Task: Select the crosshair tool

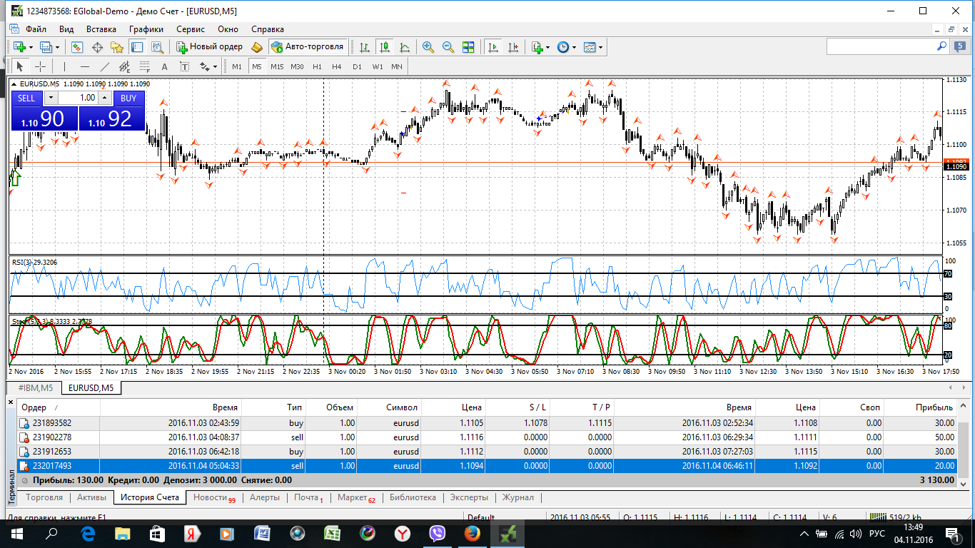Action: (x=40, y=66)
